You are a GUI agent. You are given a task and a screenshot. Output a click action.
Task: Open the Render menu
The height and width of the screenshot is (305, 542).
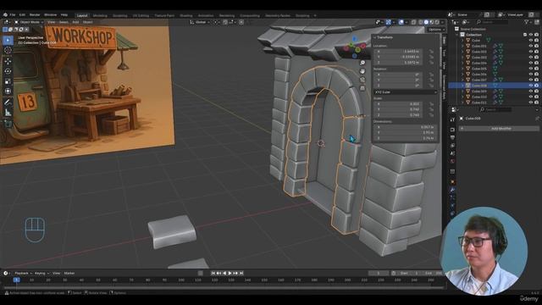[x=35, y=15]
